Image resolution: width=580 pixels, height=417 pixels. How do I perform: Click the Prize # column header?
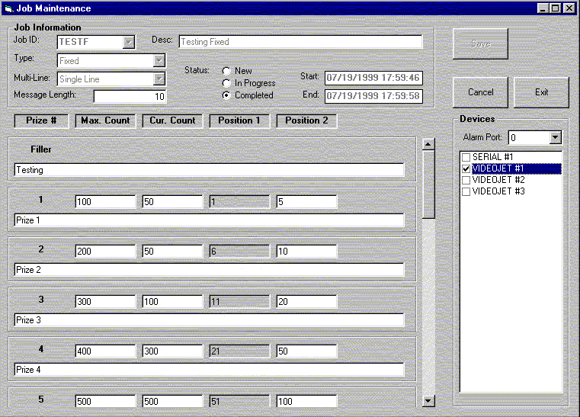click(41, 120)
